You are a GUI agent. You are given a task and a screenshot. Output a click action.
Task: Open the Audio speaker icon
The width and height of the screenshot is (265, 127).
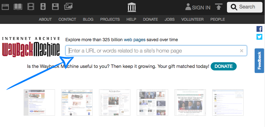[x=43, y=7]
